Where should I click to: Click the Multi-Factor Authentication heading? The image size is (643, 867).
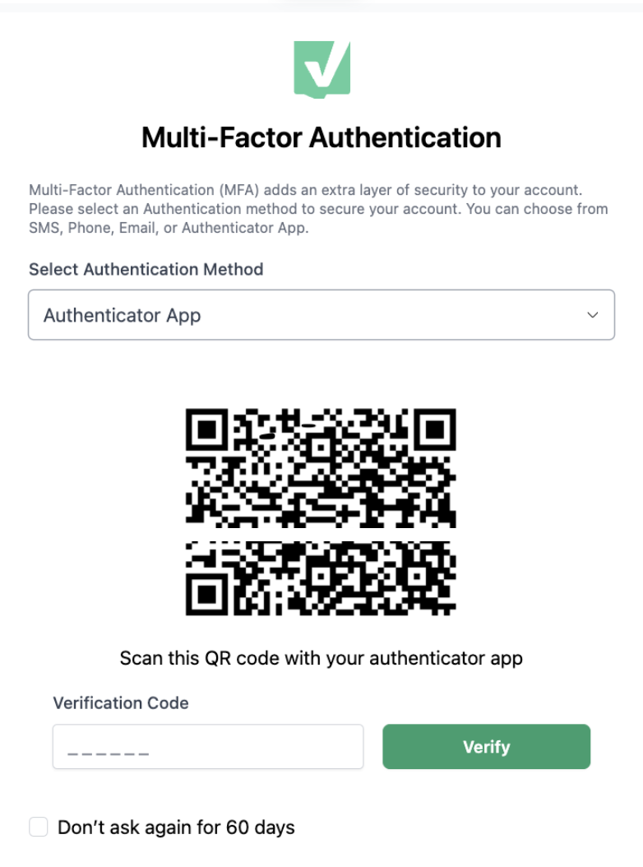[321, 137]
